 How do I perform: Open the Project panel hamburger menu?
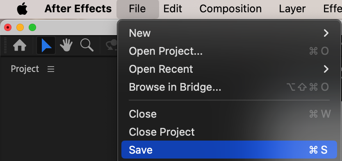click(x=51, y=69)
